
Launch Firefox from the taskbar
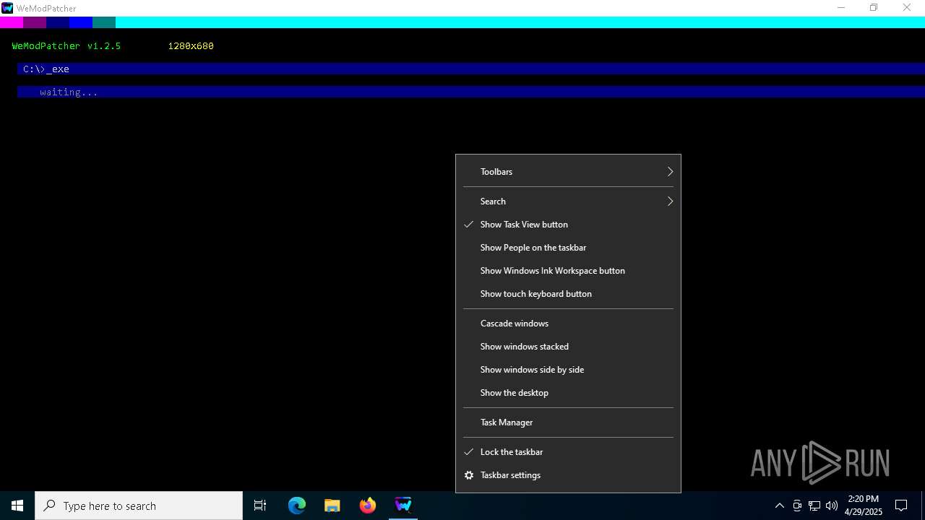pos(368,506)
